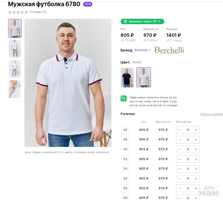Increase quantity for size 54
This screenshot has height=200, width=223.
196,169
